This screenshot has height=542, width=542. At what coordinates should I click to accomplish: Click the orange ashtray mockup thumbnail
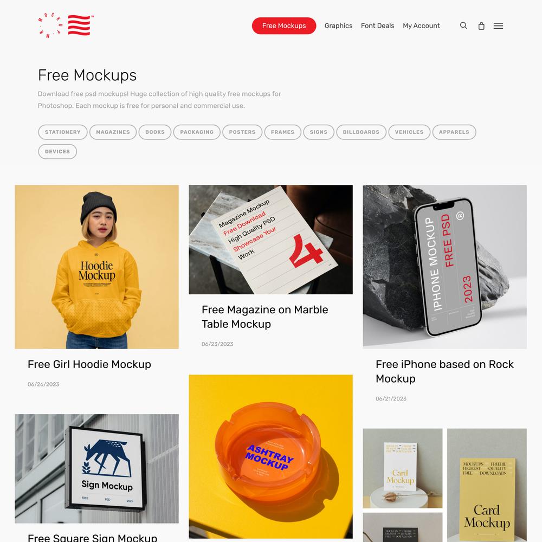coord(270,456)
